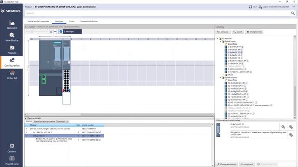Click the CPU module in rack slot 0
This screenshot has height=167, width=298.
(x=51, y=68)
